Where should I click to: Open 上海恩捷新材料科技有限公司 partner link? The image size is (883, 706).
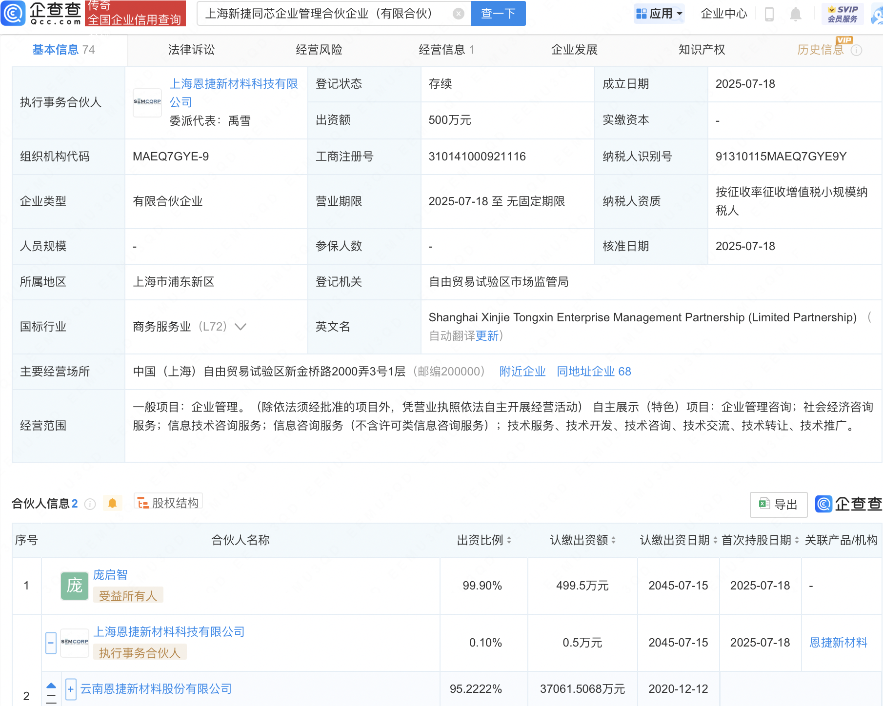tap(169, 632)
